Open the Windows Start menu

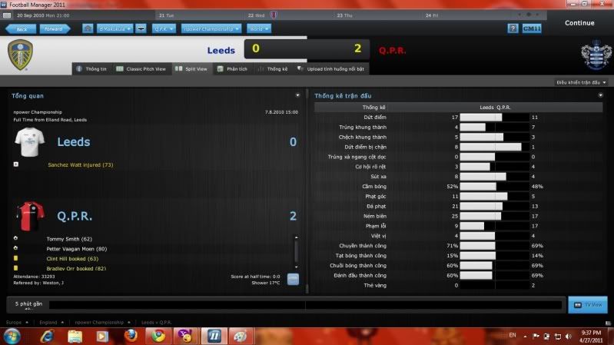tap(12, 336)
